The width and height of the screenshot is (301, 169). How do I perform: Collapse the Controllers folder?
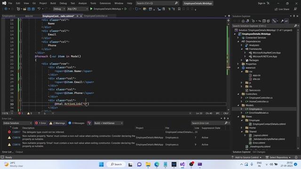click(x=238, y=94)
